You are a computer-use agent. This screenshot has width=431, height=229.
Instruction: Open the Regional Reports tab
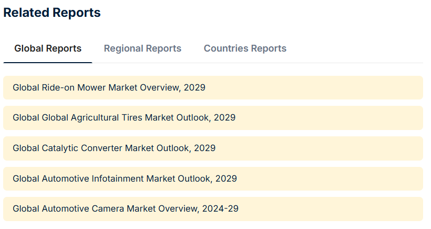[142, 48]
